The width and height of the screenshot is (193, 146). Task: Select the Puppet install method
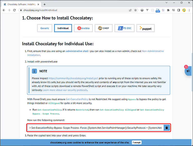tap(145, 28)
